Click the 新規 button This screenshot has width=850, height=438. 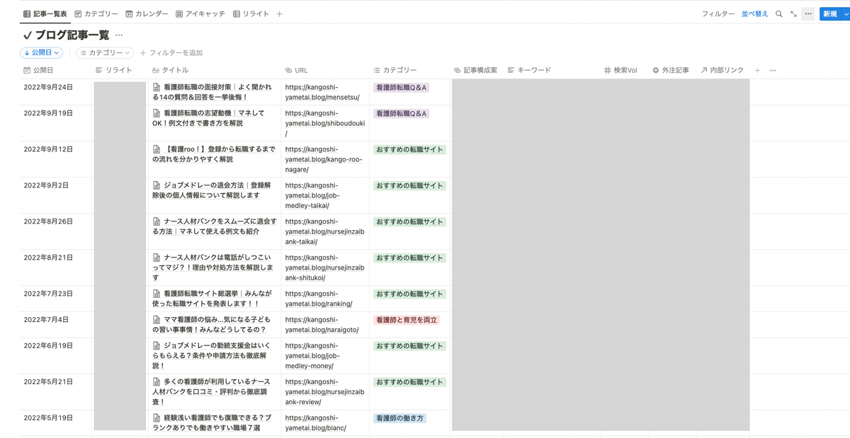[x=829, y=13]
